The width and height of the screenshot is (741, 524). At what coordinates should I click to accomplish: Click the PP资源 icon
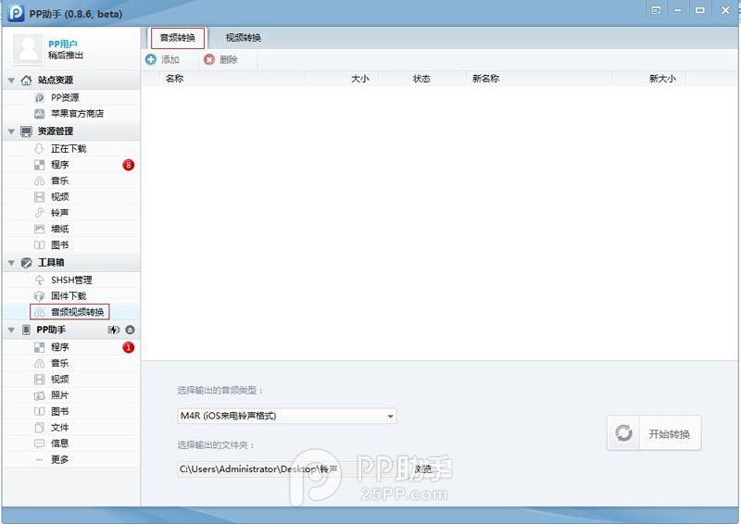(40, 98)
